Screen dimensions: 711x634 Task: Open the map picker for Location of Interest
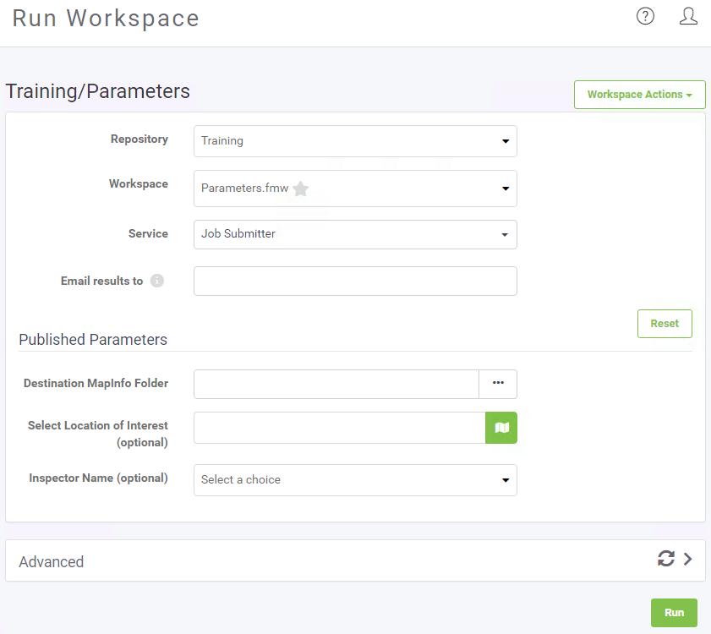tap(501, 428)
